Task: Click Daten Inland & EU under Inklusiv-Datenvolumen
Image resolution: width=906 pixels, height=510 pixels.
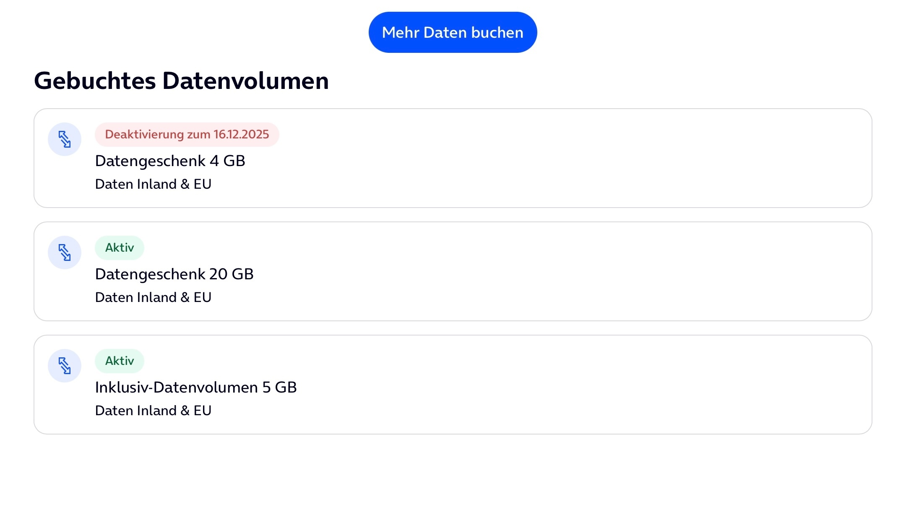Action: (153, 411)
